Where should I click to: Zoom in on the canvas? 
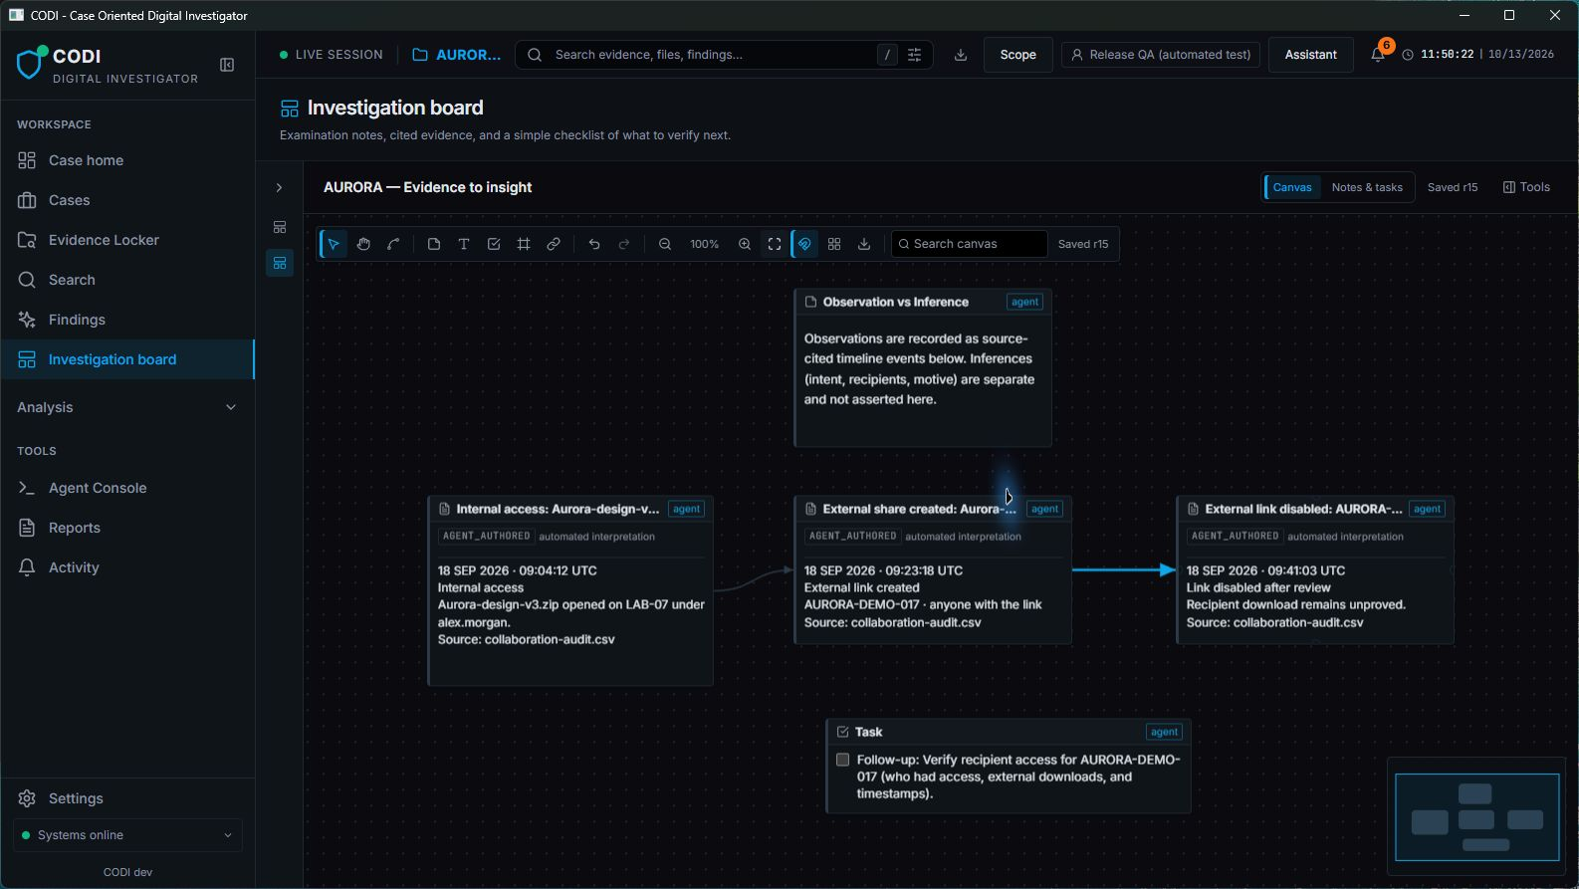tap(745, 244)
